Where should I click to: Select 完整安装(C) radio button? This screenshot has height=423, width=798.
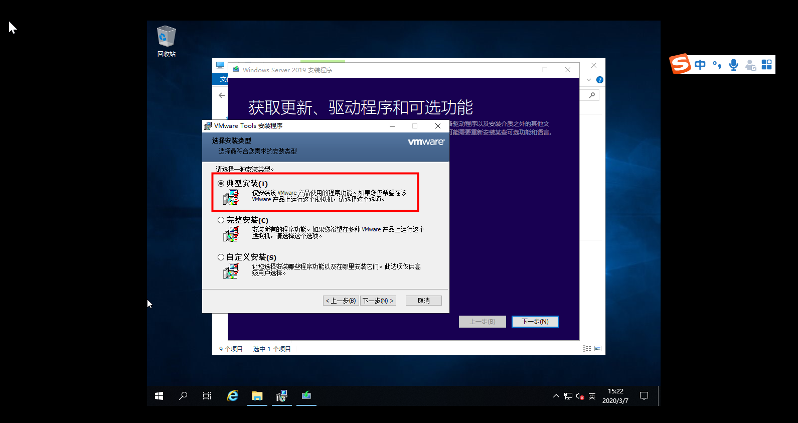pyautogui.click(x=221, y=220)
